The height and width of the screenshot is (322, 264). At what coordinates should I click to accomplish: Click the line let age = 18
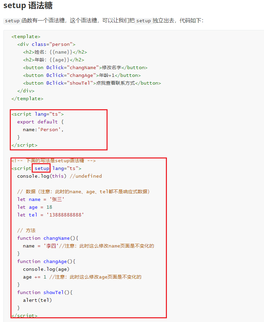[x=35, y=207]
